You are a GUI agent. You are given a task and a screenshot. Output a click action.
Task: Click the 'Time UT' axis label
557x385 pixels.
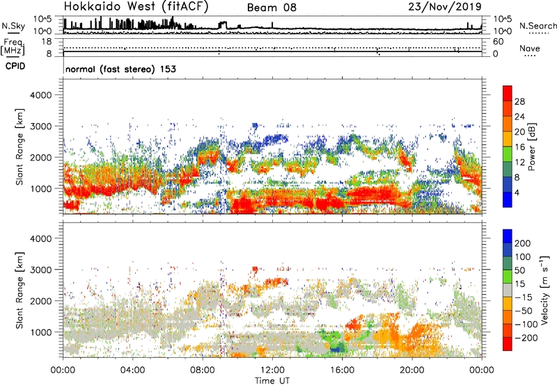coord(272,381)
